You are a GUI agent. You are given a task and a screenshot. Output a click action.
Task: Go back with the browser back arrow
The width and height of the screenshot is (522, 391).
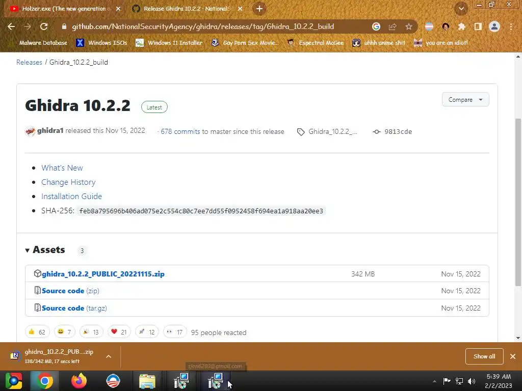[11, 26]
